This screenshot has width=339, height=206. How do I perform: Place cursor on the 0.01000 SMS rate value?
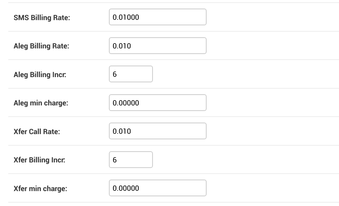point(126,17)
